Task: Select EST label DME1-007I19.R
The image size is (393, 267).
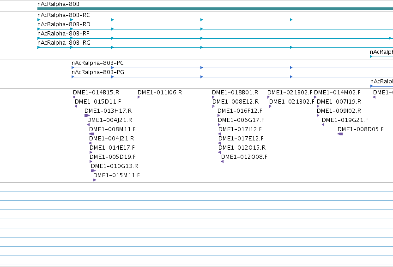Action: 339,102
